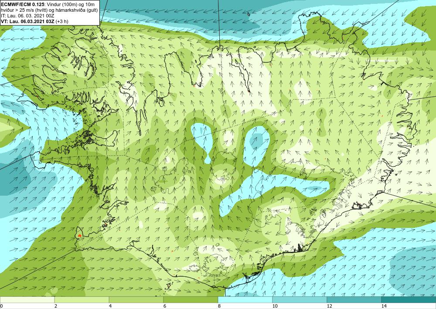Click the legend scale label '4'
Image resolution: width=436 pixels, height=309 pixels.
click(110, 306)
